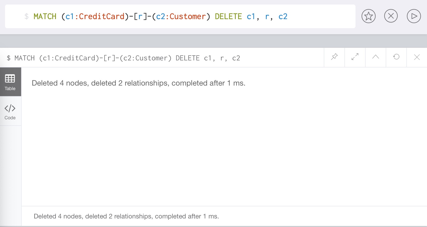Image resolution: width=427 pixels, height=227 pixels.
Task: Open Table view of results
Action: click(x=10, y=82)
